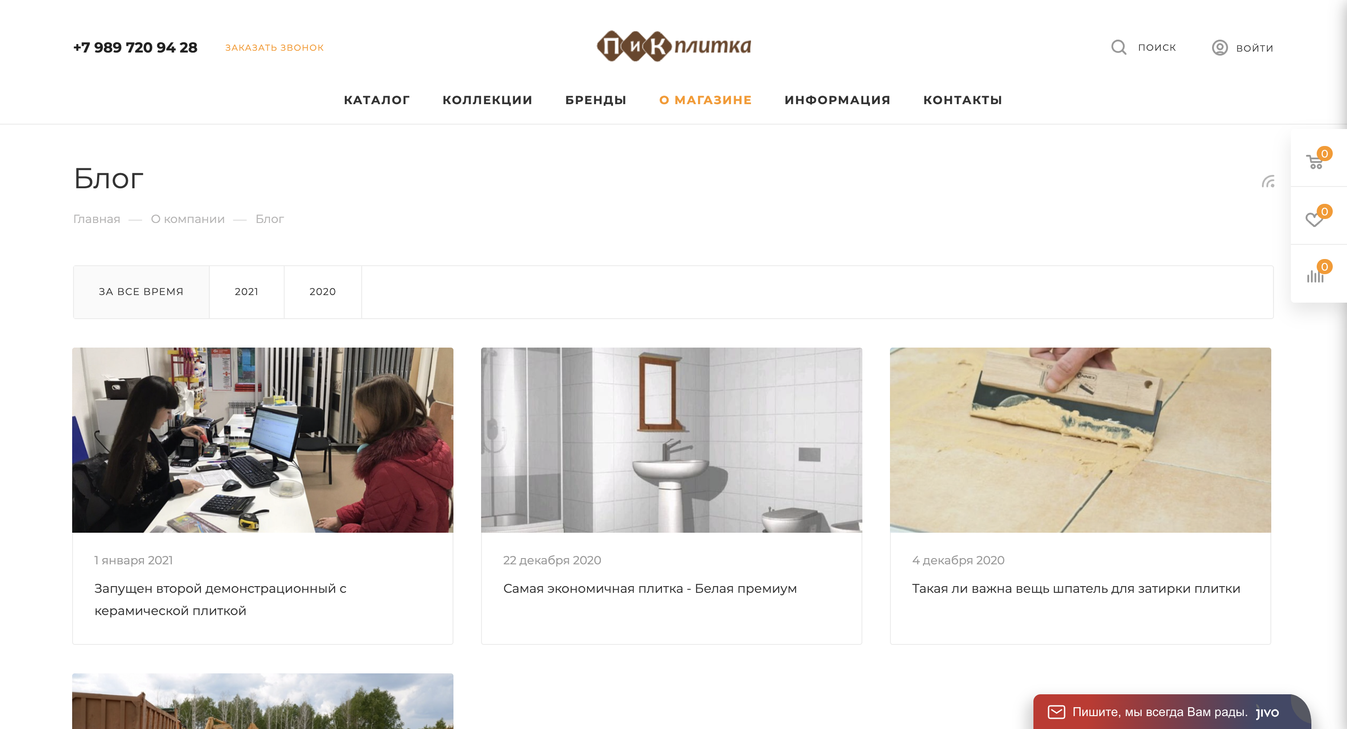Open the favorites heart icon
The width and height of the screenshot is (1347, 729).
[1314, 219]
